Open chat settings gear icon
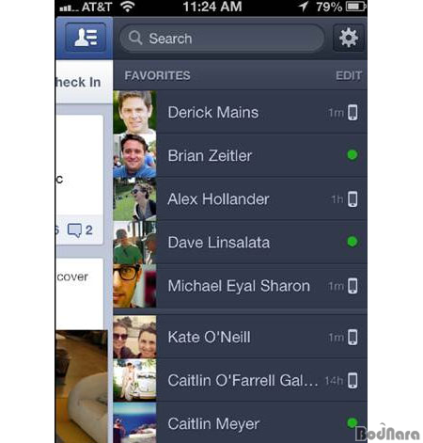The image size is (423, 443). 349,38
